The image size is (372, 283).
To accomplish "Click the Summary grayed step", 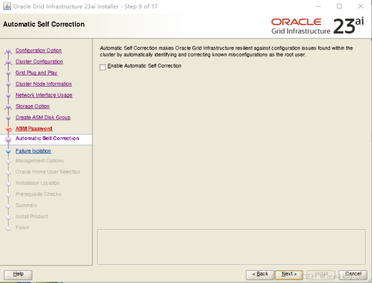I will point(26,206).
